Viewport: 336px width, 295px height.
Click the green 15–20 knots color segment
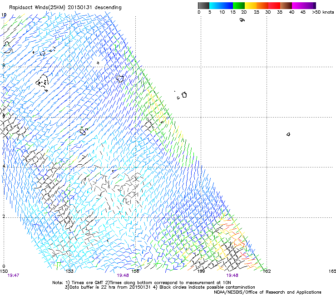(239, 5)
